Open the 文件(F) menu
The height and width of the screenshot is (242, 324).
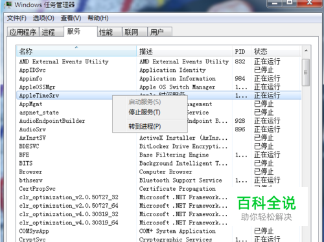coord(17,18)
